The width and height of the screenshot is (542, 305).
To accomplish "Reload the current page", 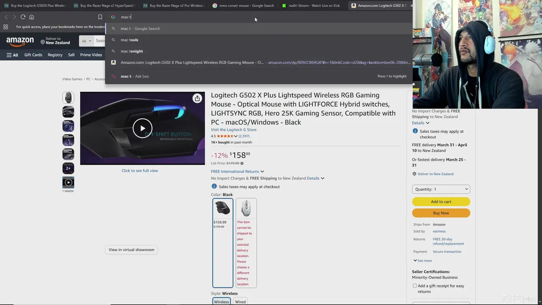I will click(x=23, y=17).
